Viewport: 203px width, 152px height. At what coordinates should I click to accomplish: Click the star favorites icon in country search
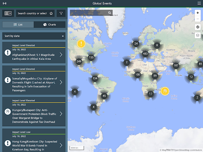[x=51, y=13]
